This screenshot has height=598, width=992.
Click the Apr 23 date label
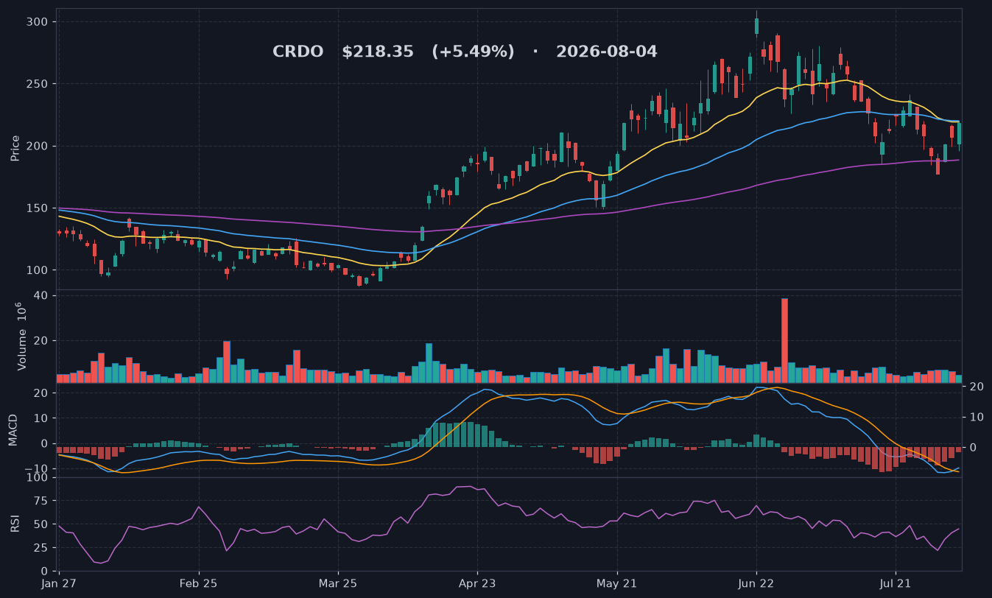tap(477, 583)
